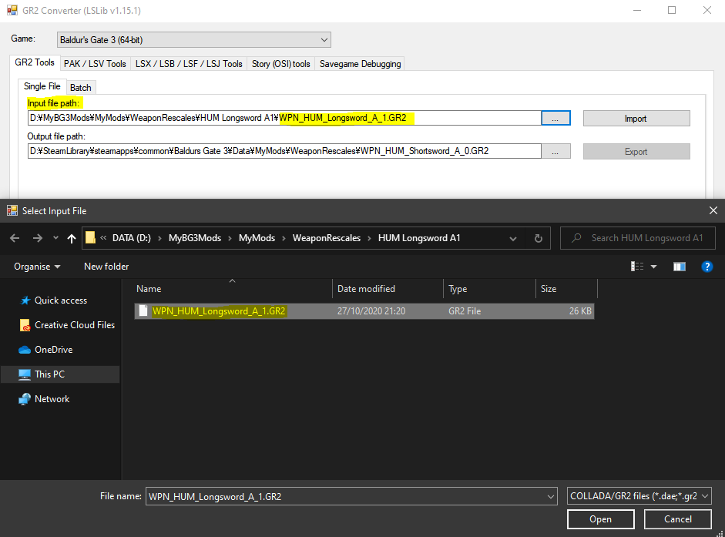
Task: Go forward in file dialog navigation
Action: click(38, 238)
